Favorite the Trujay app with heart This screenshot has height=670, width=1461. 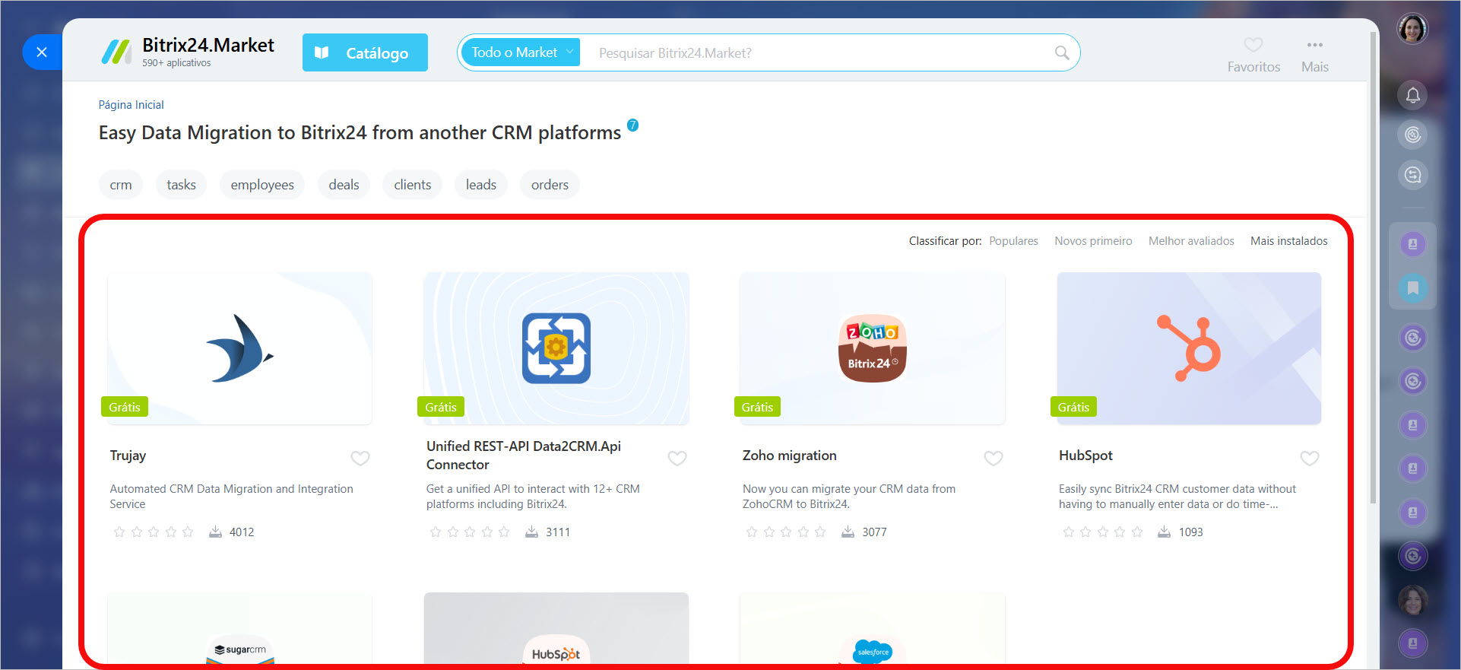tap(360, 458)
